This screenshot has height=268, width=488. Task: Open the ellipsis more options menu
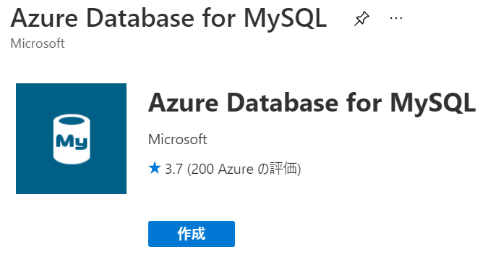396,18
